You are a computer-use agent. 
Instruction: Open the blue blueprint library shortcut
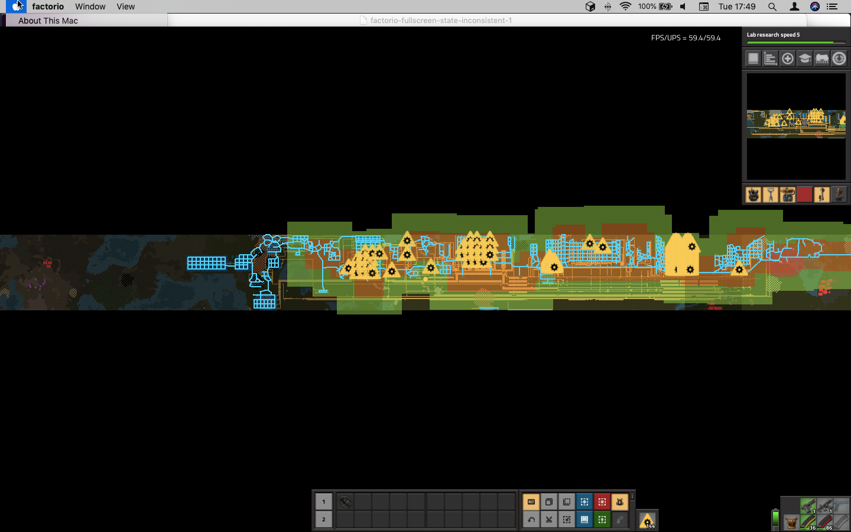coord(584,520)
